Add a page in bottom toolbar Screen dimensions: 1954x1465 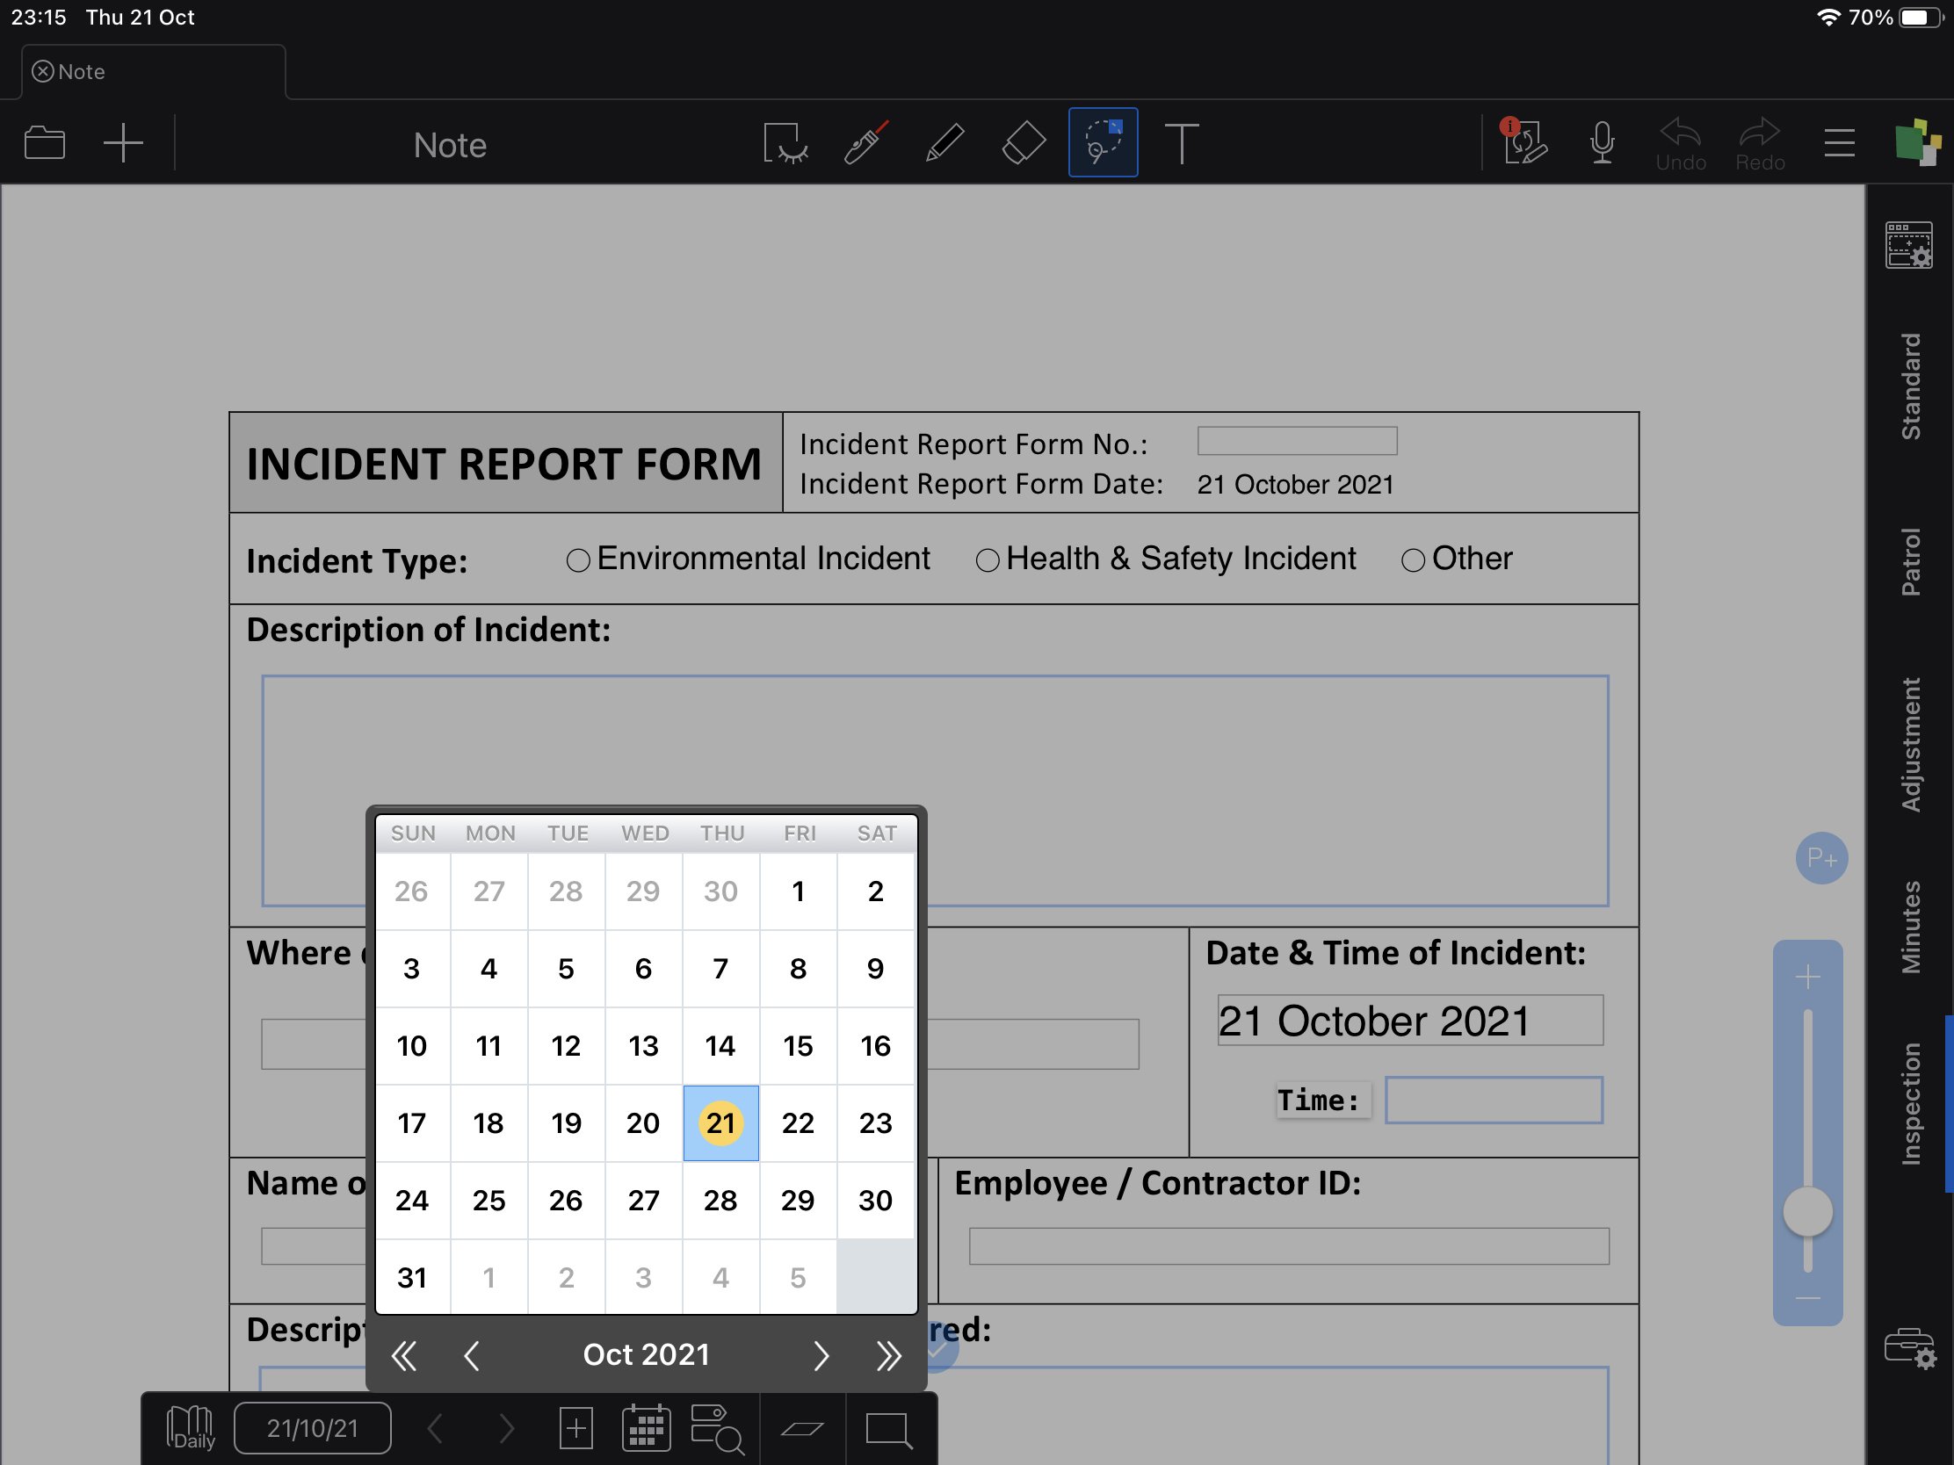575,1429
